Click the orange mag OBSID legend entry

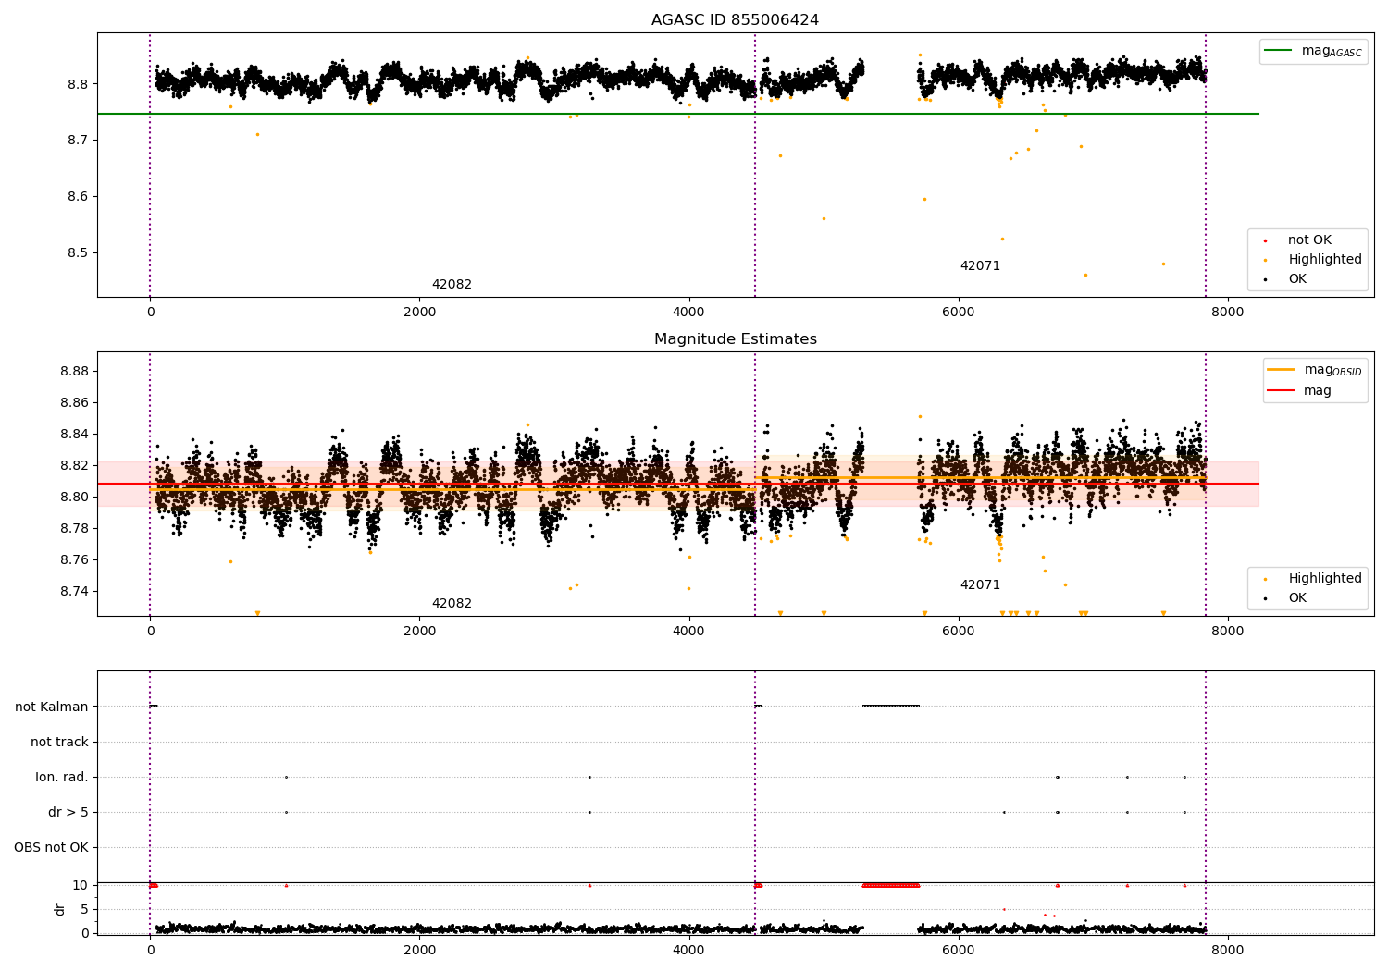[x=1314, y=370]
